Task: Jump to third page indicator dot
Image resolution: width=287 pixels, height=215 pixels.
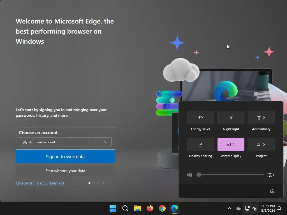Action: 98,183
